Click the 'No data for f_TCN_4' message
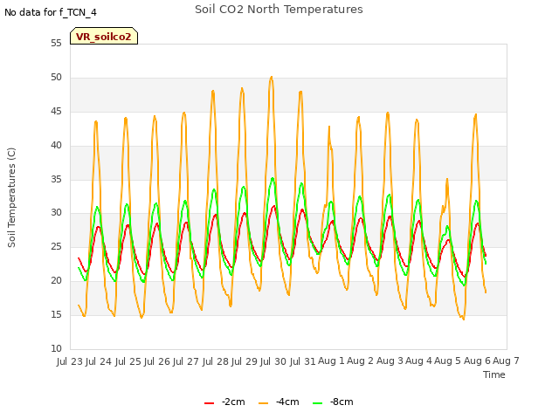 coord(51,12)
